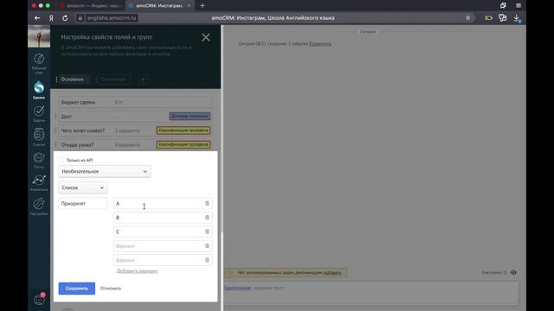Click the account avatar thumbnail
Image resolution: width=554 pixels, height=311 pixels.
[x=39, y=36]
